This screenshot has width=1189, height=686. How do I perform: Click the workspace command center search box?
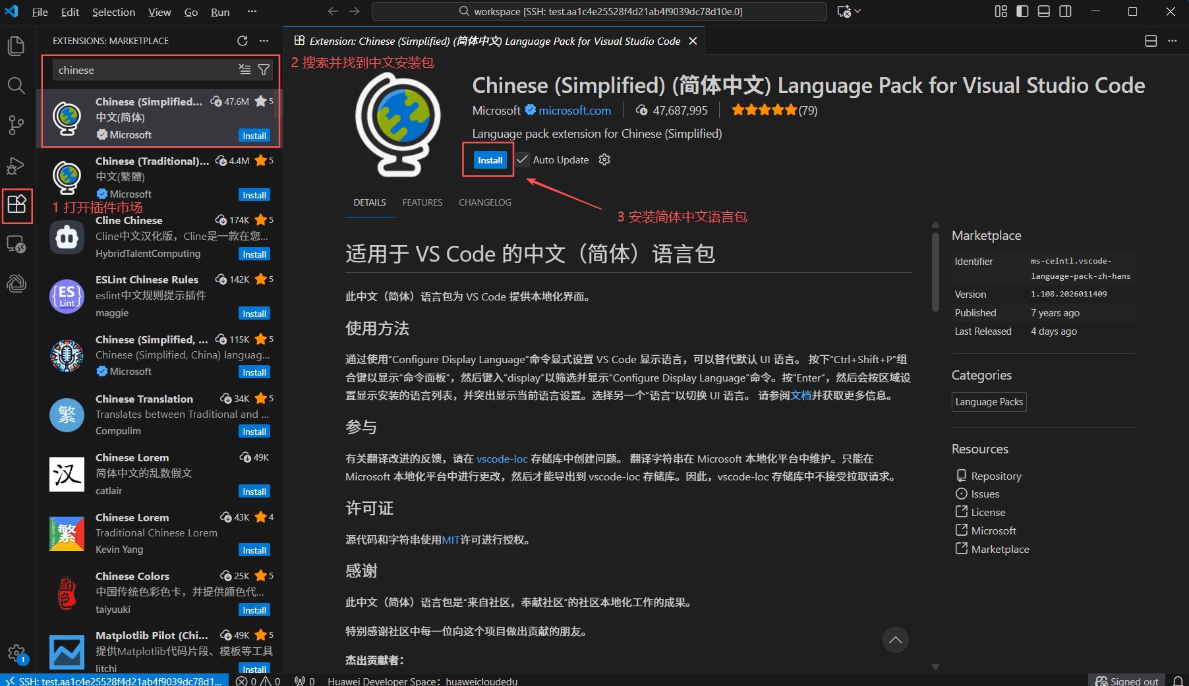599,11
